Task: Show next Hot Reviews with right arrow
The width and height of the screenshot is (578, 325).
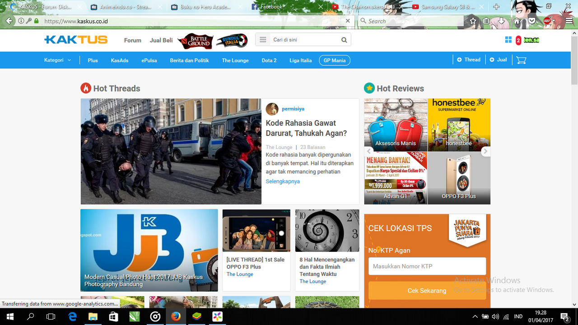Action: point(485,151)
